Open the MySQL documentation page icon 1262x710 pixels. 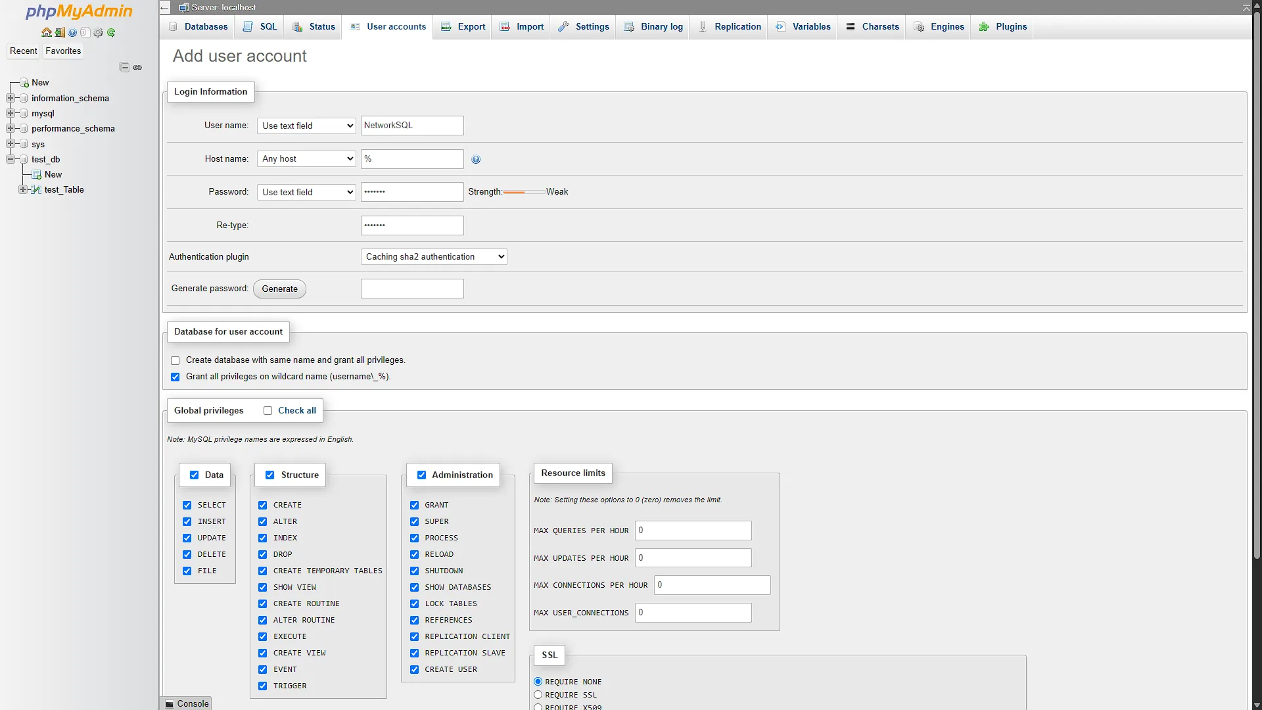click(x=85, y=33)
